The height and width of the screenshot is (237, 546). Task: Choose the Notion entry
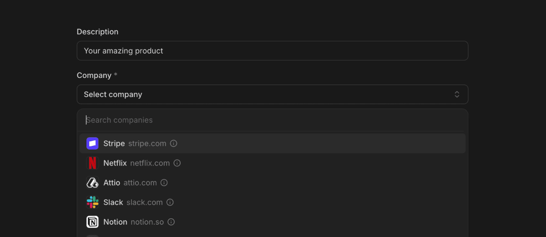115,222
